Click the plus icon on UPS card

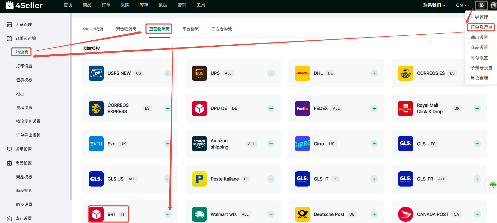pos(271,73)
